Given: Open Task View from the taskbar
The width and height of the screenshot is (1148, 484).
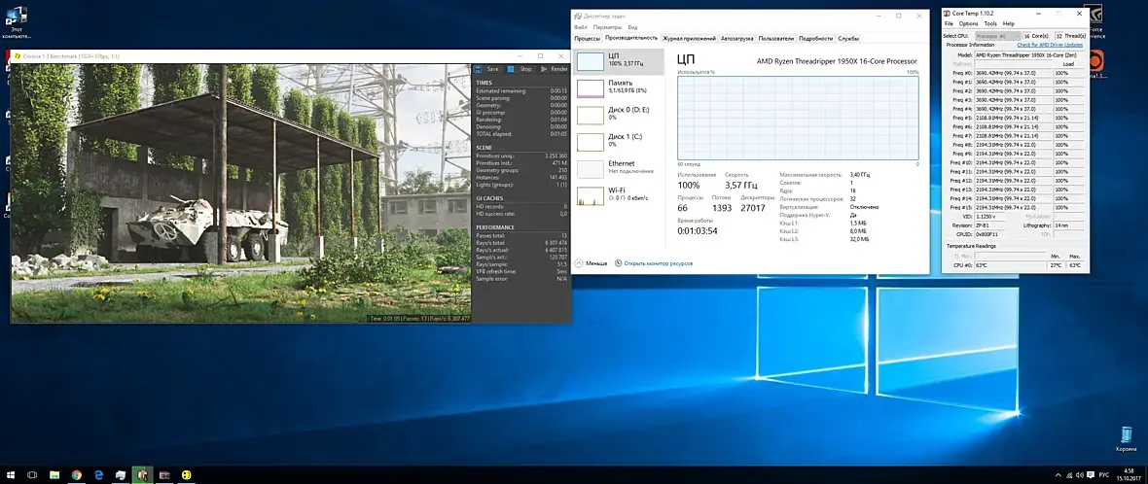Looking at the screenshot, I should [x=32, y=475].
